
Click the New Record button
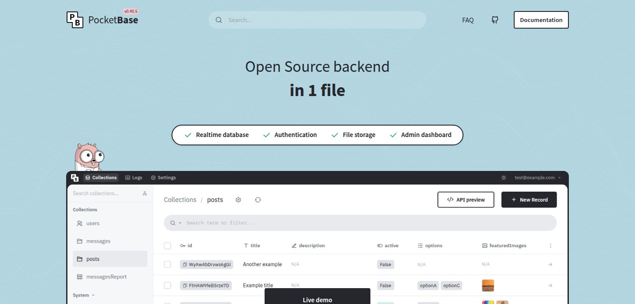click(x=529, y=200)
